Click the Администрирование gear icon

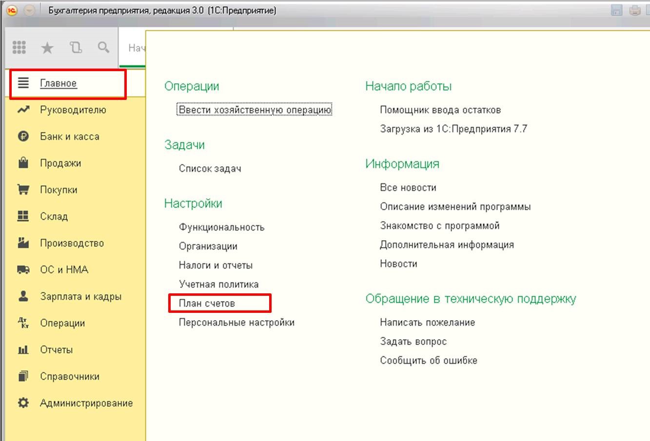pos(23,403)
